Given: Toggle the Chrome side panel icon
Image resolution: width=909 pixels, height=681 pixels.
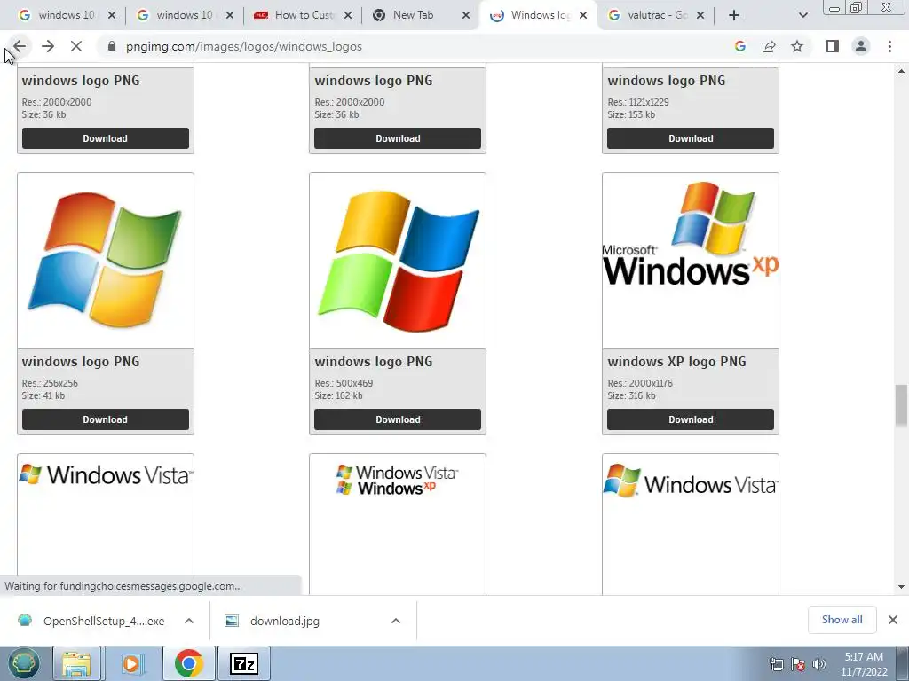Looking at the screenshot, I should coord(833,46).
